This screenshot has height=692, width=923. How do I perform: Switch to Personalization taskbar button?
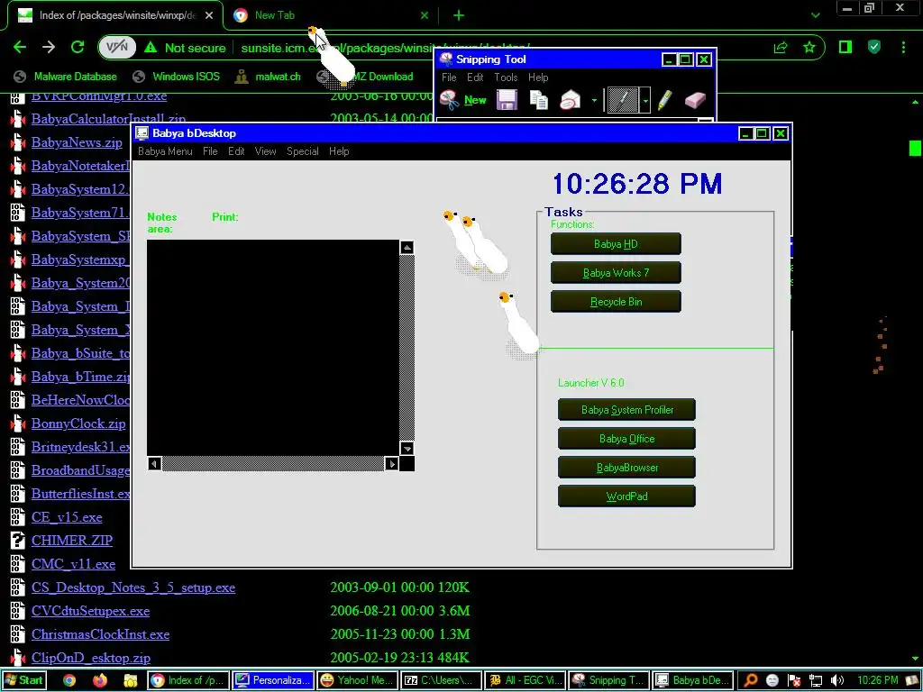(272, 680)
